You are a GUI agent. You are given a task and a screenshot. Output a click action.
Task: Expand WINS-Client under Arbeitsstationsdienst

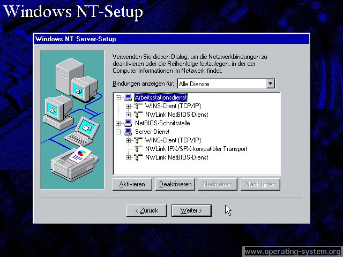pos(128,106)
